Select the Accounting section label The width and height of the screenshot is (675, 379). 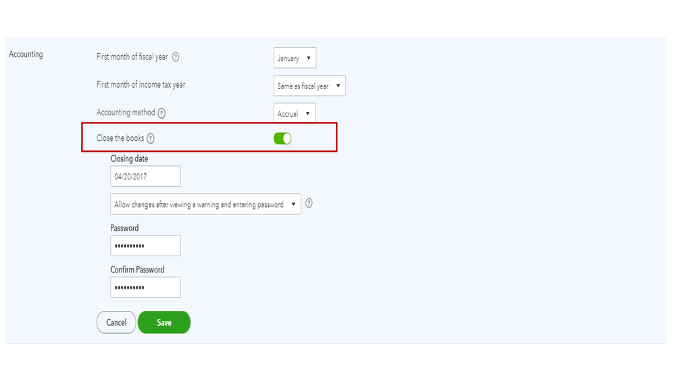(x=26, y=54)
